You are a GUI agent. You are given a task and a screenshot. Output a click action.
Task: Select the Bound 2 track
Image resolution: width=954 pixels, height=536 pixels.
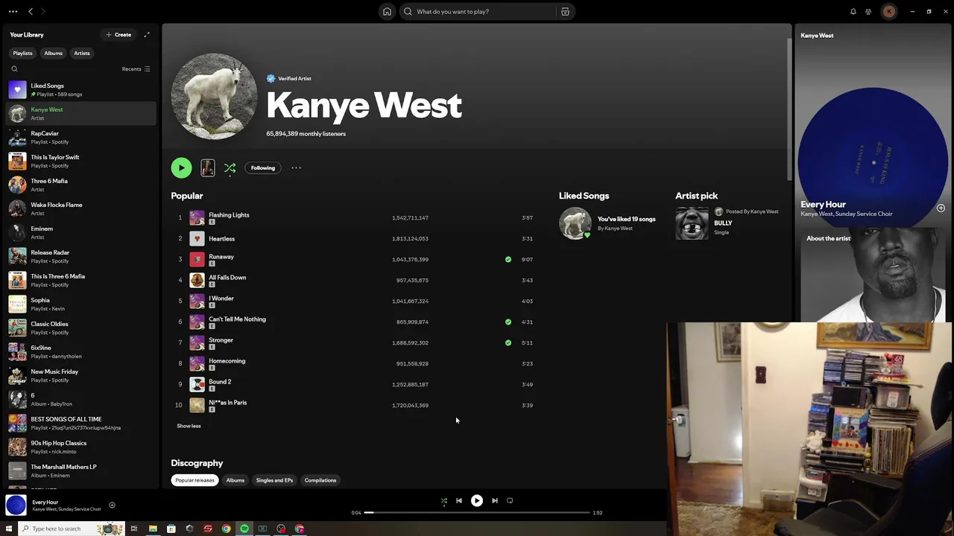point(355,384)
